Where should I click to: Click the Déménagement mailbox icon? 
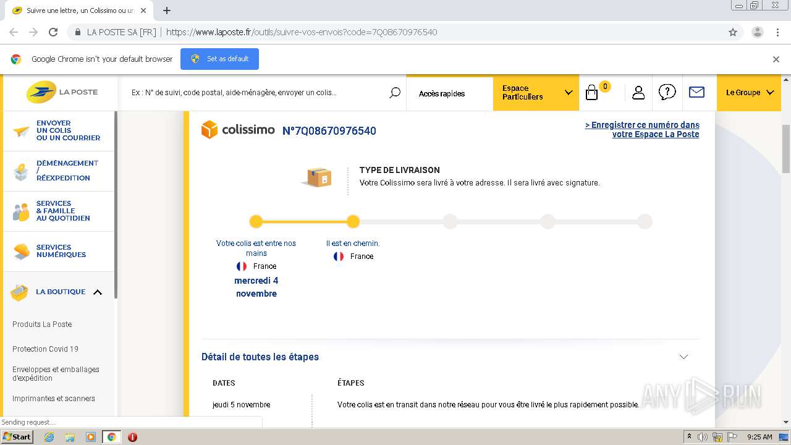click(21, 171)
